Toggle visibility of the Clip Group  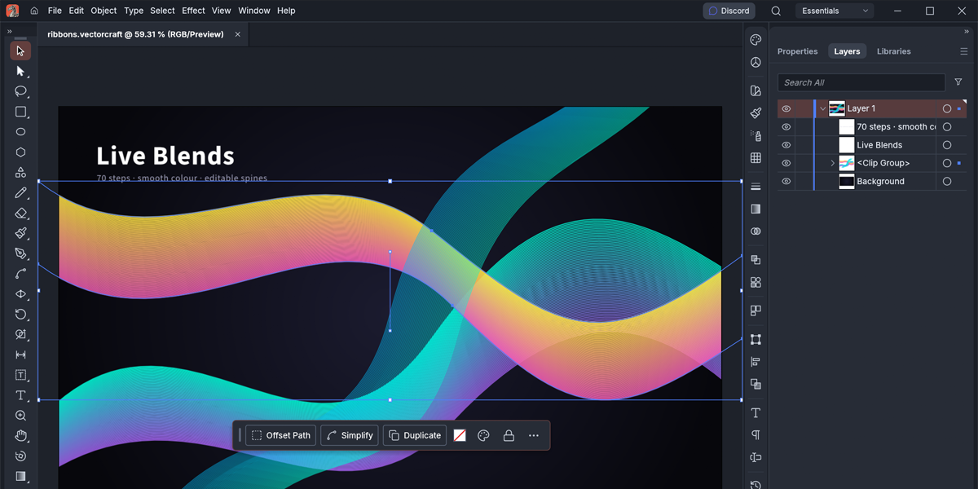pyautogui.click(x=786, y=163)
